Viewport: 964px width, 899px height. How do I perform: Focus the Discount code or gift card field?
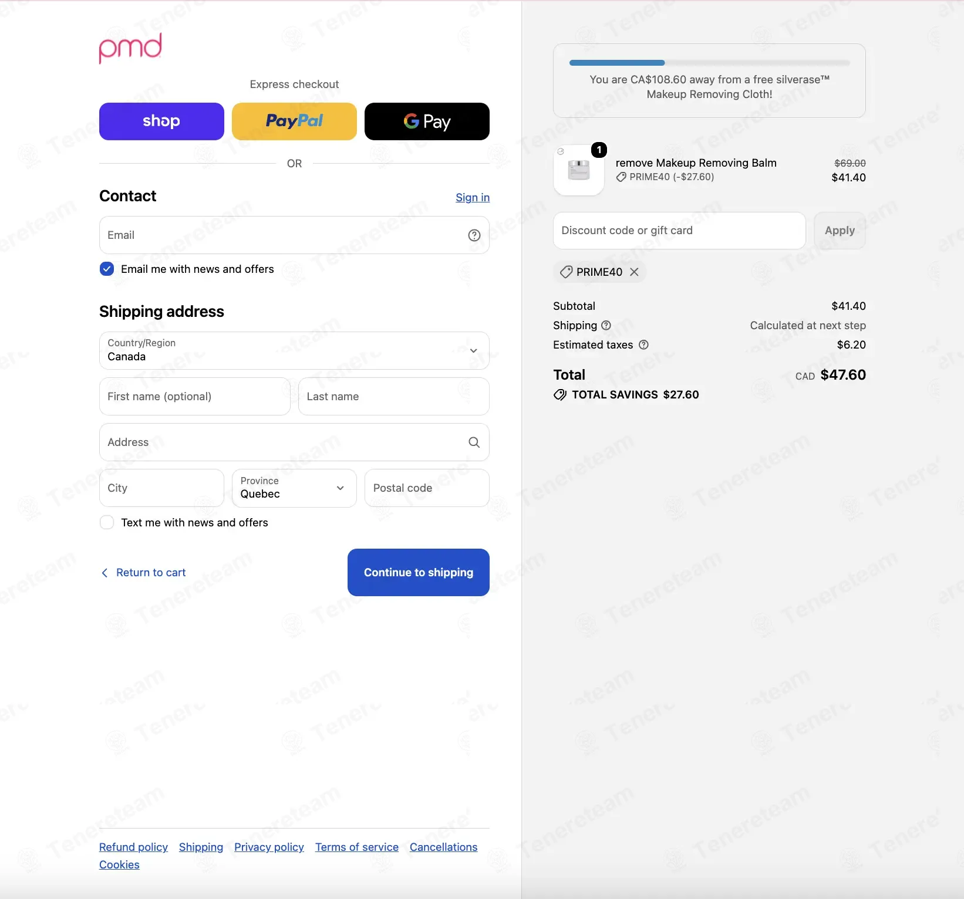pyautogui.click(x=679, y=231)
